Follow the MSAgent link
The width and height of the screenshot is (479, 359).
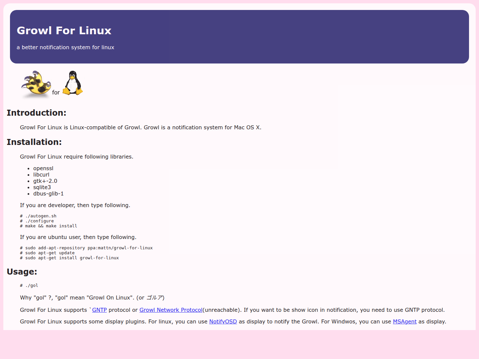tap(404, 321)
